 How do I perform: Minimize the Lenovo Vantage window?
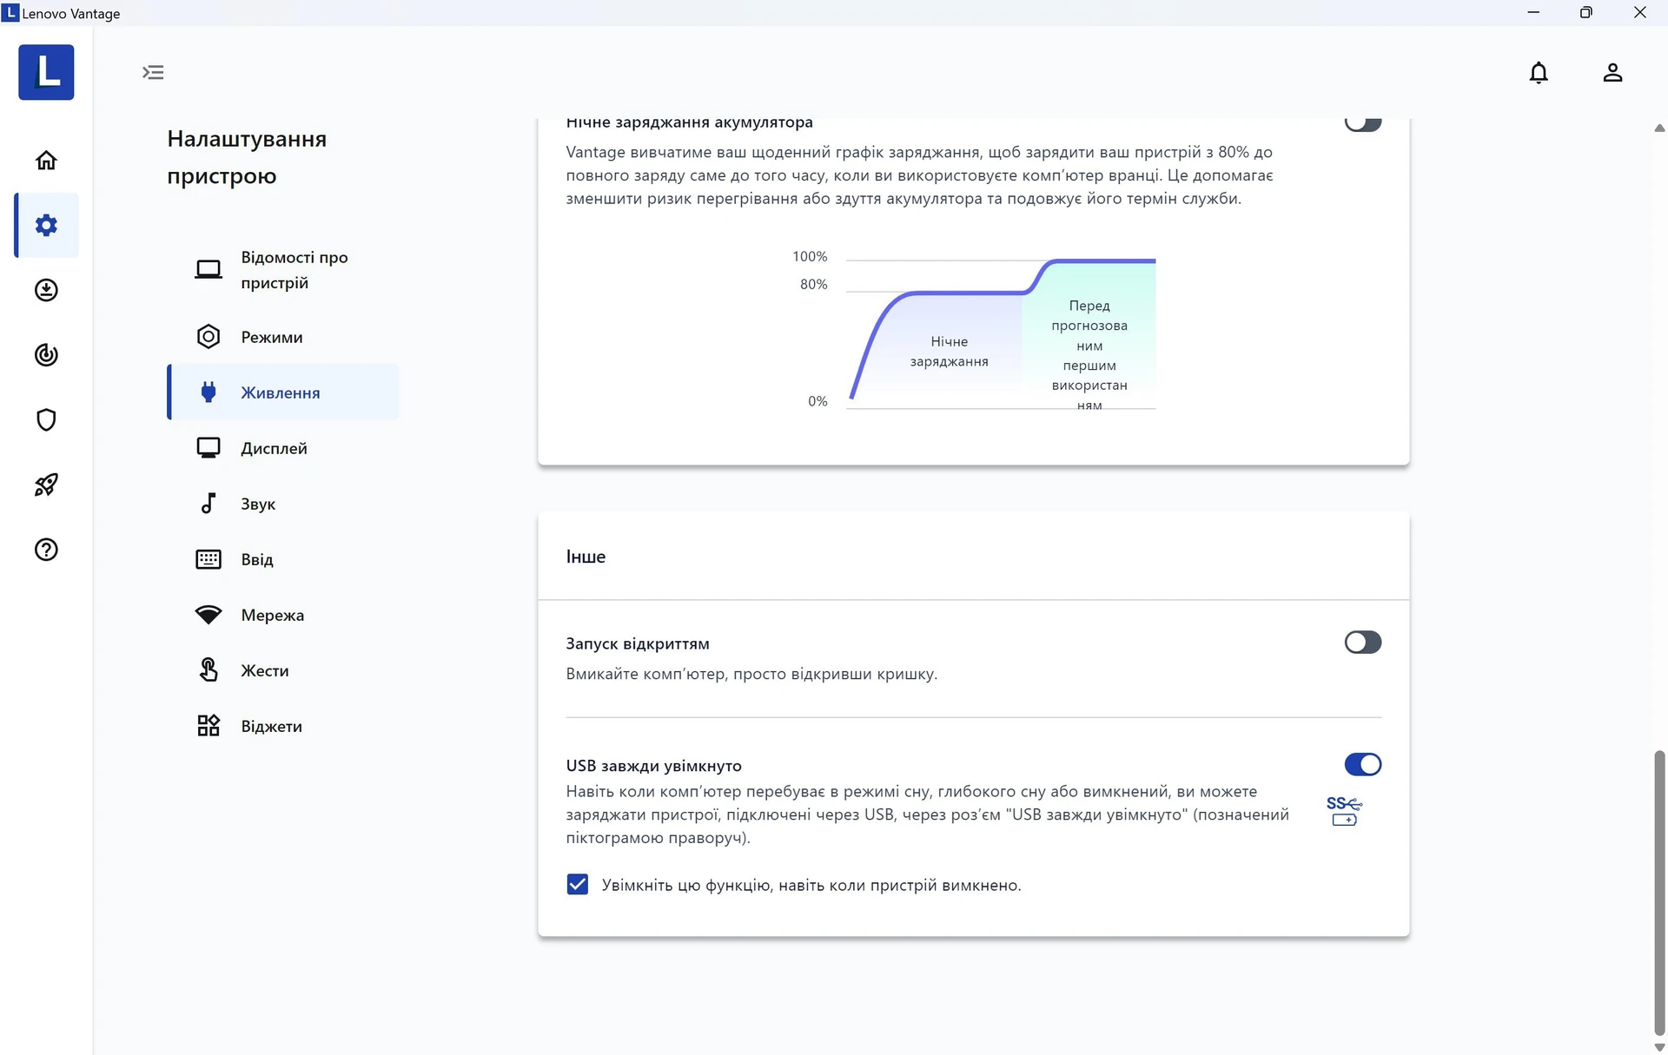pos(1533,13)
